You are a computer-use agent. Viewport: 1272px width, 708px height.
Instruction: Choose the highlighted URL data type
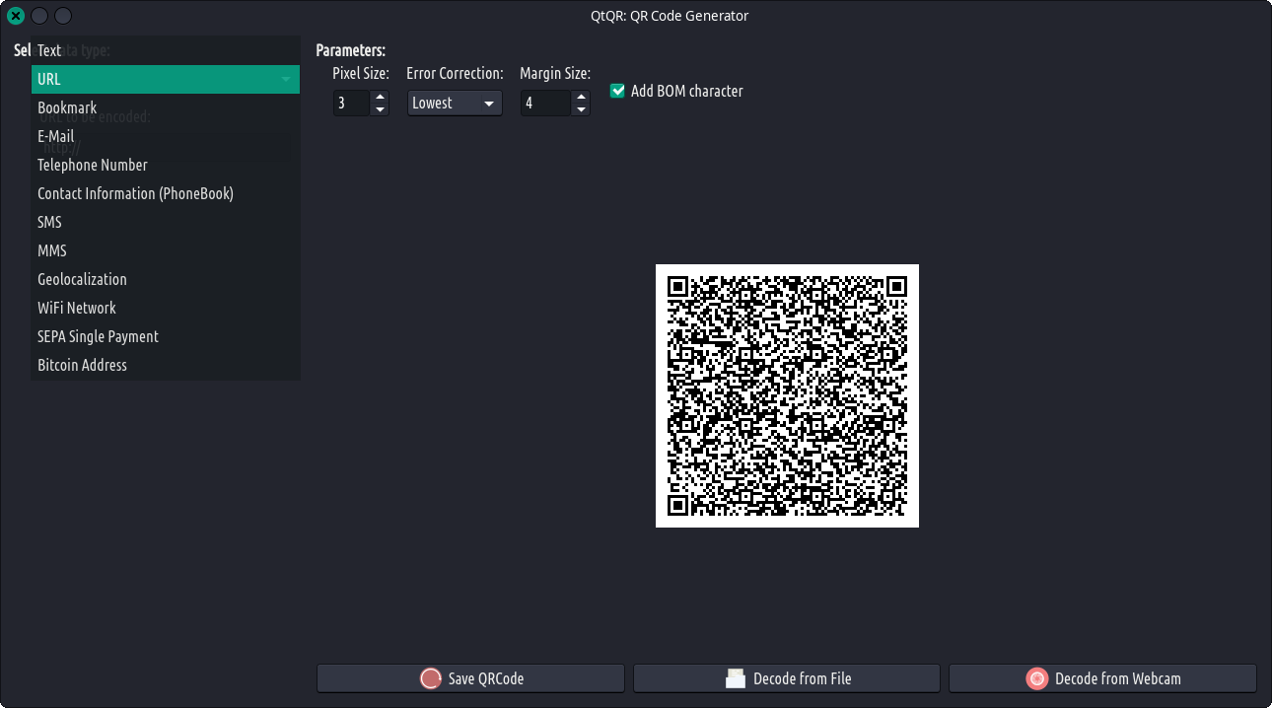click(x=49, y=79)
